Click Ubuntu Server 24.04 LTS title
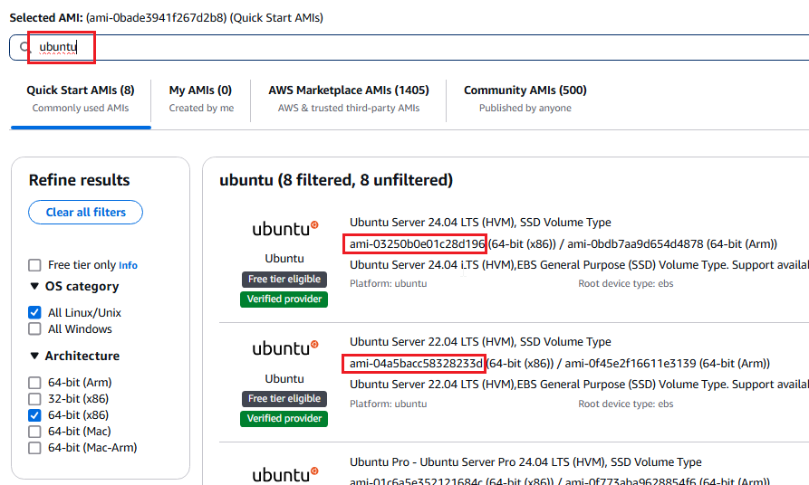 [x=480, y=223]
